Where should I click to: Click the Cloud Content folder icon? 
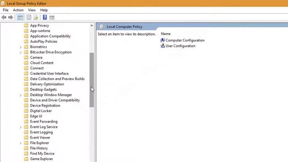tap(26, 63)
